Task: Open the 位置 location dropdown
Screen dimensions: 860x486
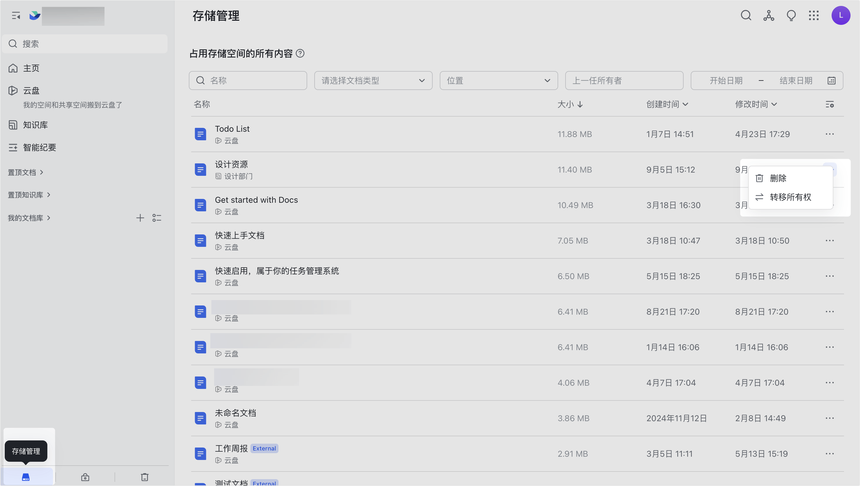Action: click(x=498, y=81)
